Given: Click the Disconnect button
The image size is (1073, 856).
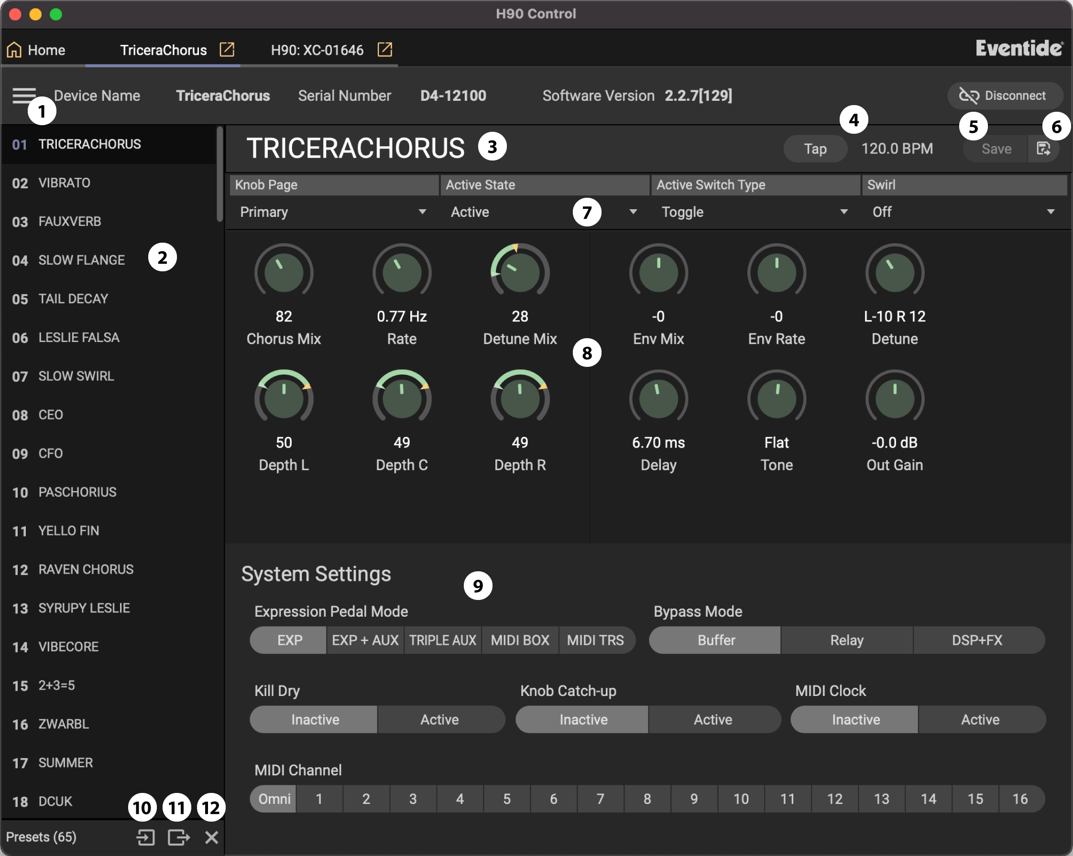Looking at the screenshot, I should tap(1004, 96).
